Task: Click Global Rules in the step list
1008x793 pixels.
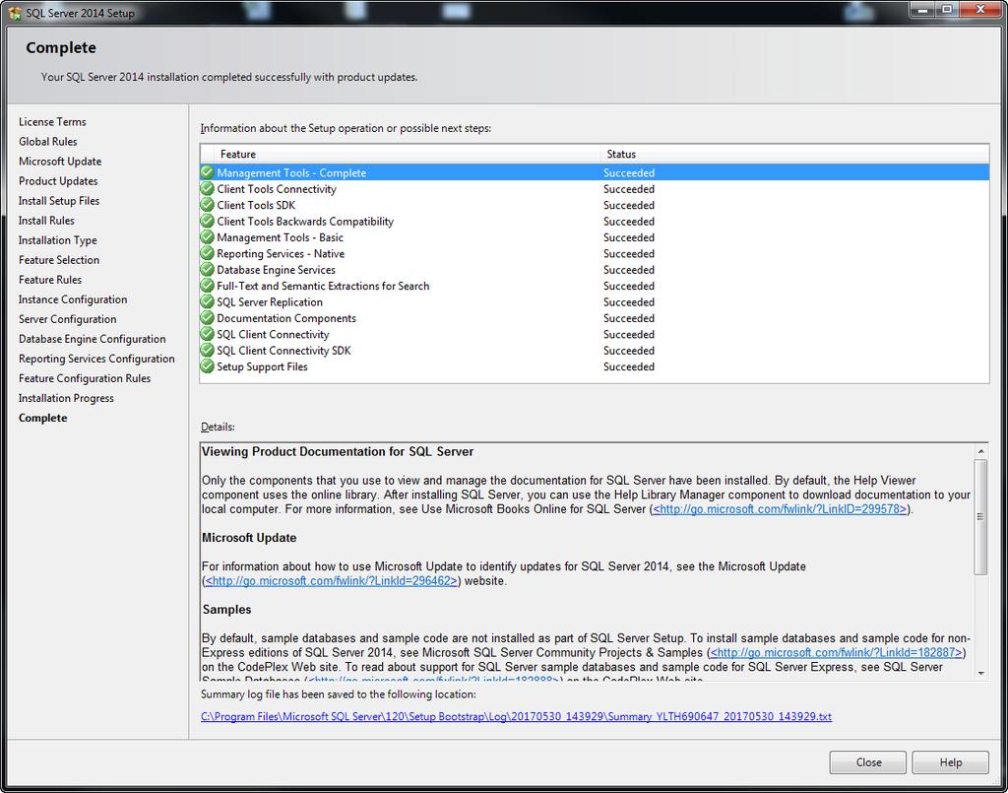Action: 47,142
